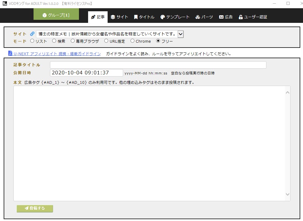
Task: Expand the サイト dropdown arrow
Action: tap(180, 34)
